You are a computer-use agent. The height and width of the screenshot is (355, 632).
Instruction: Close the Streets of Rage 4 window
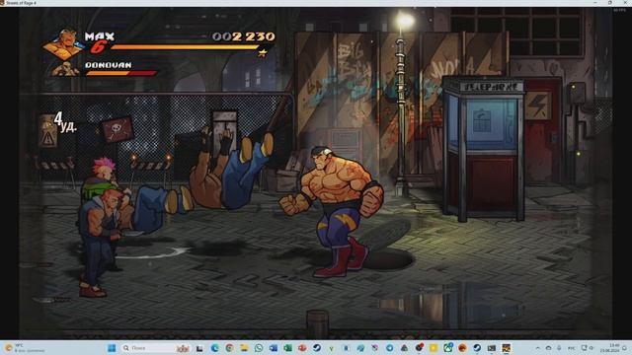[x=624, y=3]
